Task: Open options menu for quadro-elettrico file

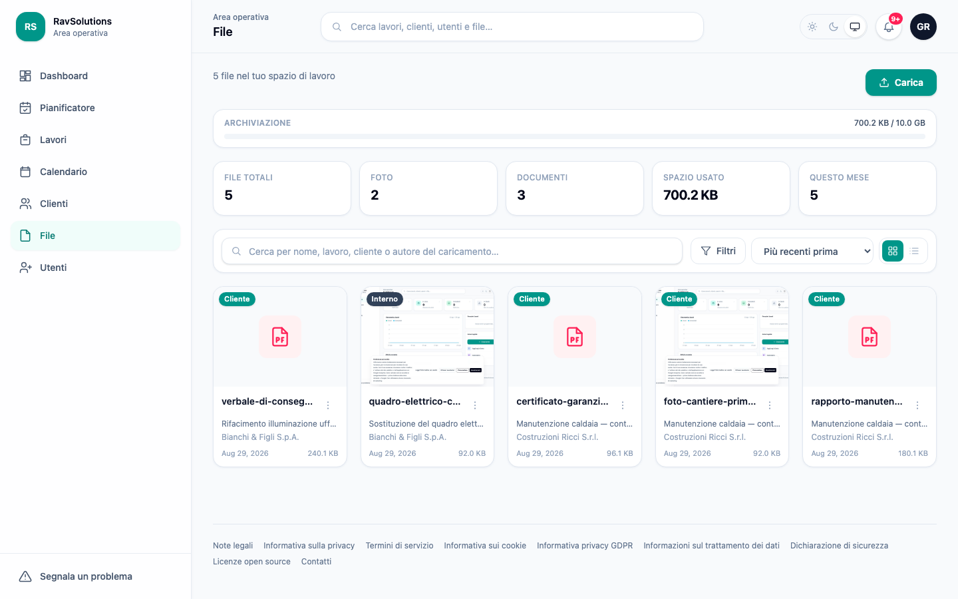Action: click(475, 405)
